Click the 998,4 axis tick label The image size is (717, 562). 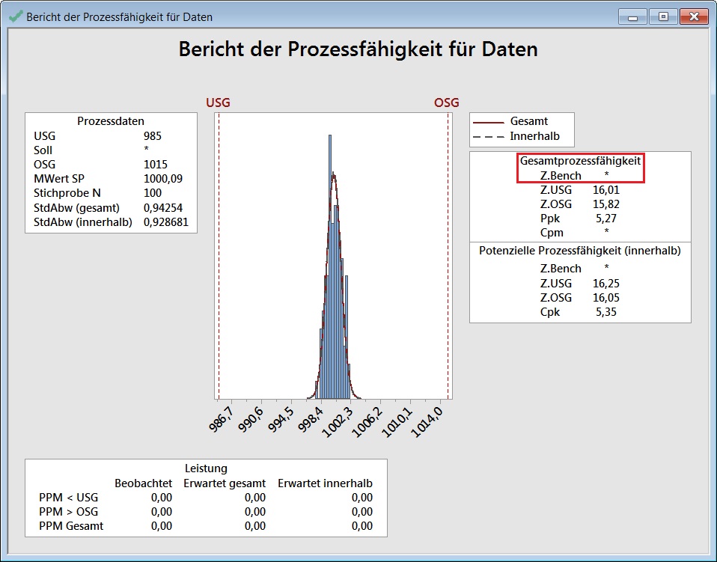pos(311,419)
